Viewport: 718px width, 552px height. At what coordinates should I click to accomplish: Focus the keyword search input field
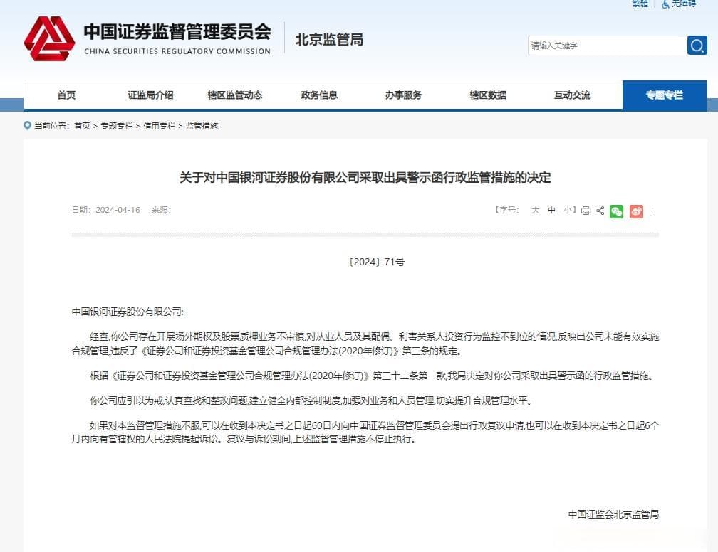(607, 46)
